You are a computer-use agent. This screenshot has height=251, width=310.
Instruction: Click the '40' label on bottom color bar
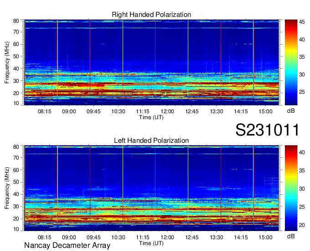pyautogui.click(x=302, y=152)
